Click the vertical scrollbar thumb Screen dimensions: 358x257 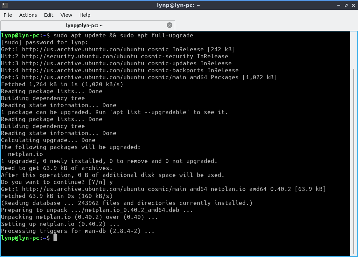coord(354,157)
